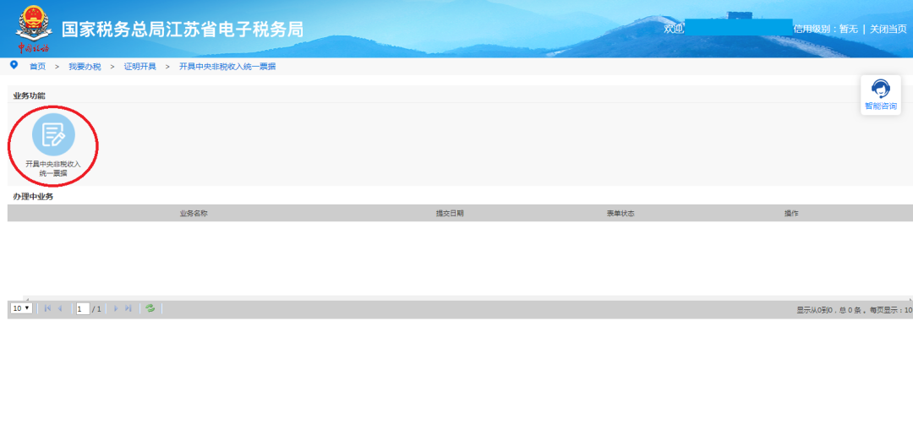Screen dimensions: 913x446
Task: Navigate to 首页 breadcrumb
Action: coord(37,67)
